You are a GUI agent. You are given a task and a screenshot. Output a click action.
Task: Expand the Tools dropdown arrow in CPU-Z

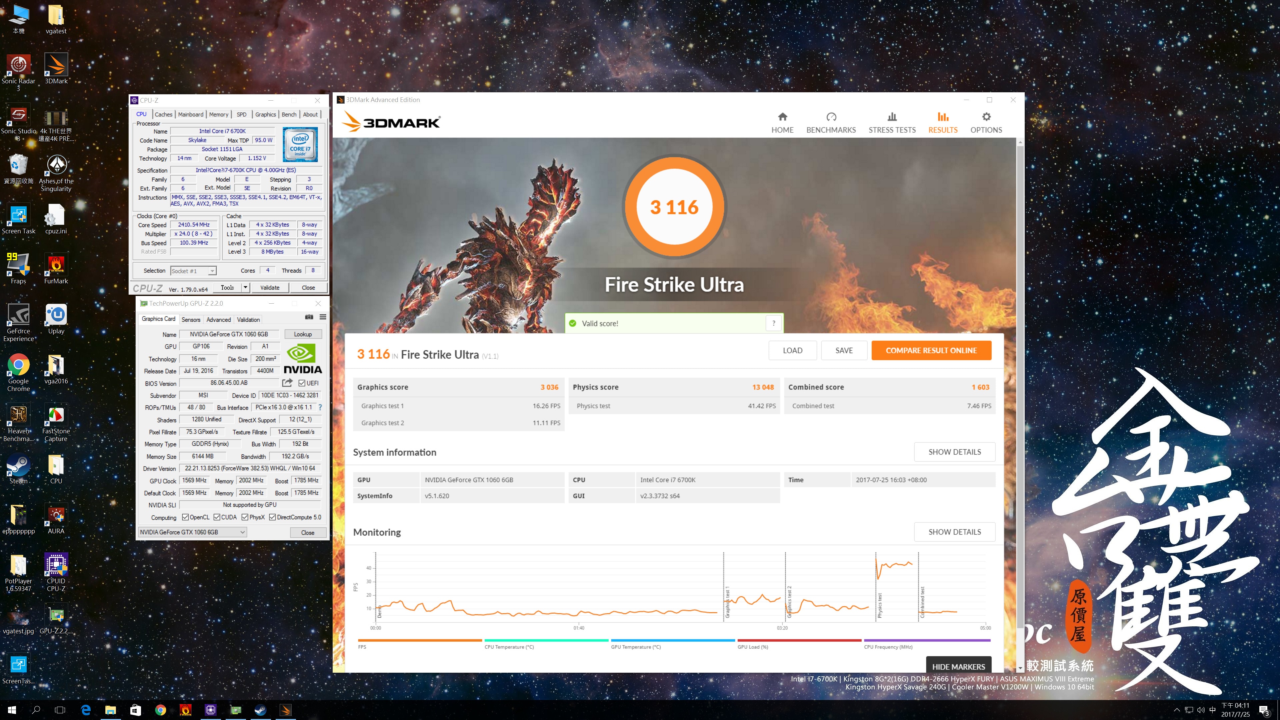pos(245,287)
